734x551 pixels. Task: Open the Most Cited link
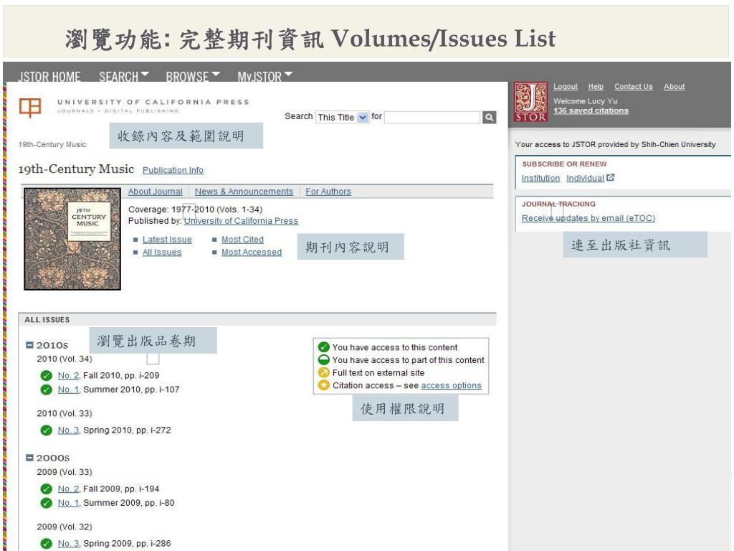point(242,240)
